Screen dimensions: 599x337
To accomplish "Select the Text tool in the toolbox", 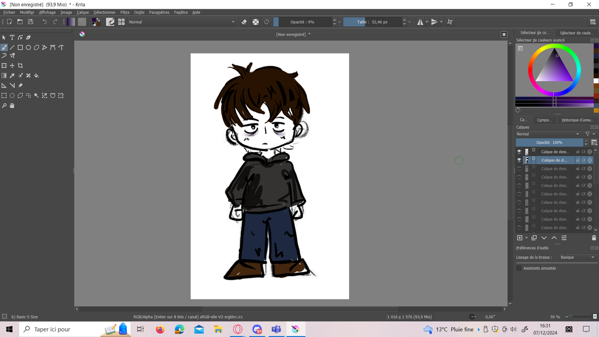I will pos(12,37).
